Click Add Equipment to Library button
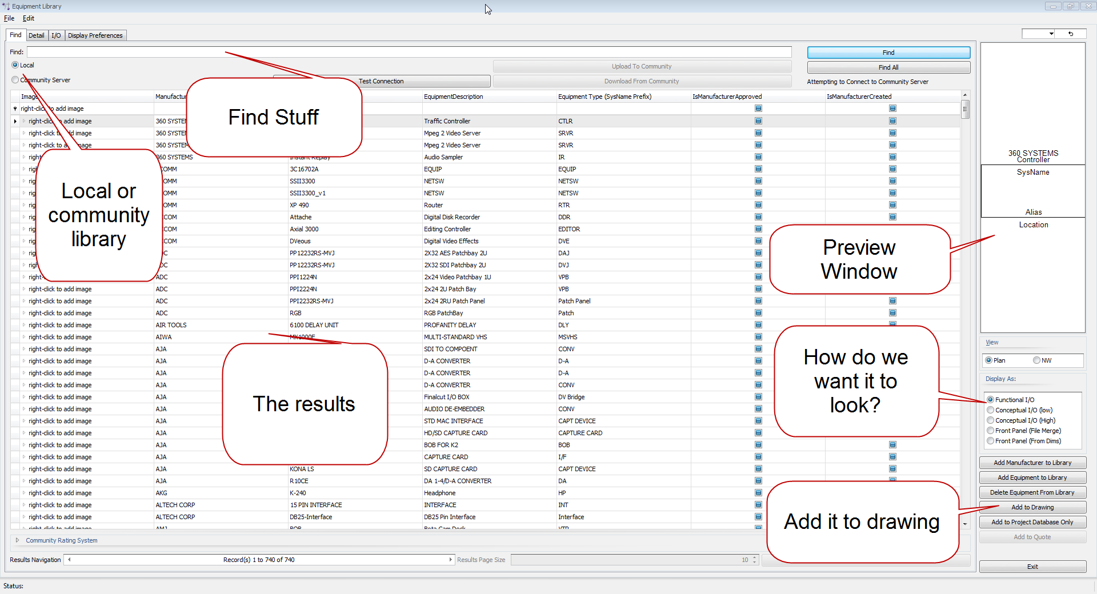The image size is (1097, 594). click(x=1032, y=477)
